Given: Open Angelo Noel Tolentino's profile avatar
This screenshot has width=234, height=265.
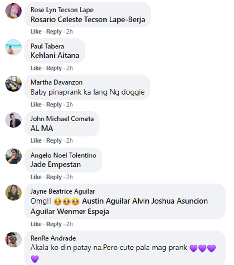Looking at the screenshot, I should pos(13,156).
